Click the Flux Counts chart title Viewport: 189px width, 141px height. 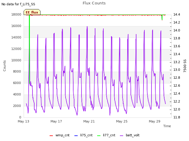tap(94, 3)
